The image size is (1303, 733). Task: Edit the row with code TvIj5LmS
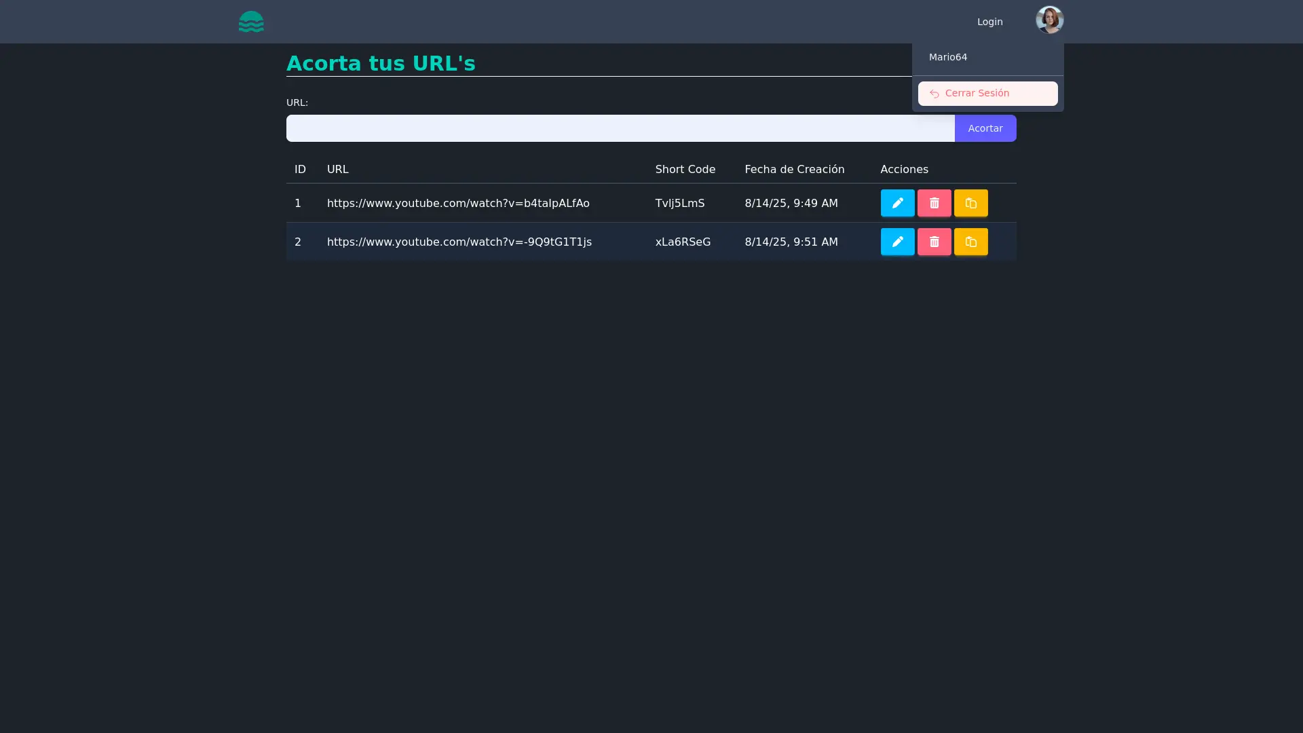(x=897, y=203)
